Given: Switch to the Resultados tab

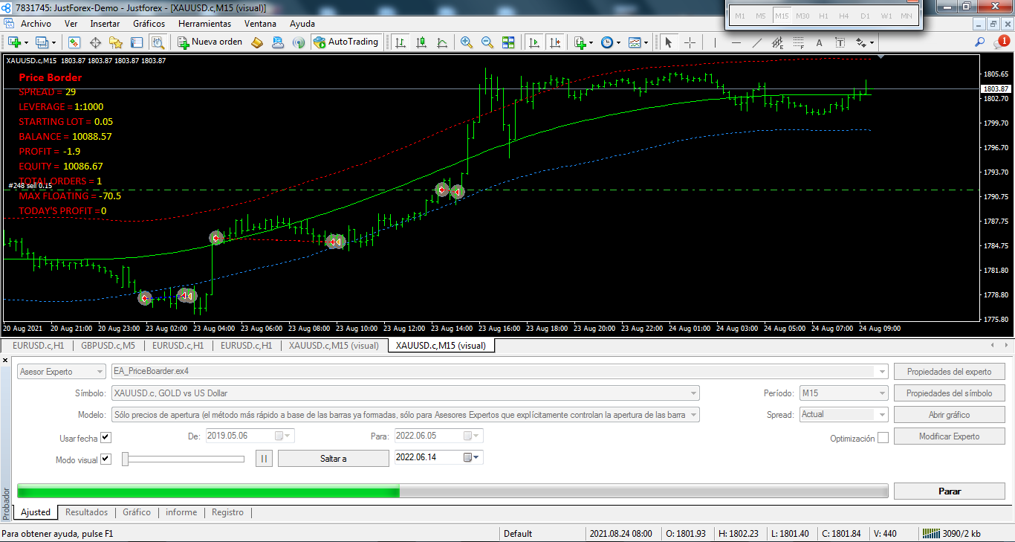Looking at the screenshot, I should (86, 512).
